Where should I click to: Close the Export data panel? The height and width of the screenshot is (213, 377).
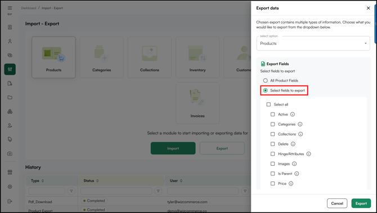368,8
